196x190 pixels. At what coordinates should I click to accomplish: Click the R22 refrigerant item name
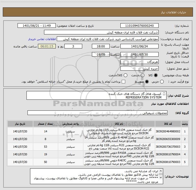(x=119, y=147)
